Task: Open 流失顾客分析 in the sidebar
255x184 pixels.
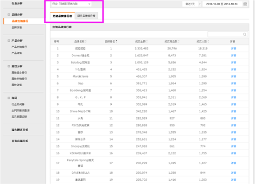Action: pos(20,130)
